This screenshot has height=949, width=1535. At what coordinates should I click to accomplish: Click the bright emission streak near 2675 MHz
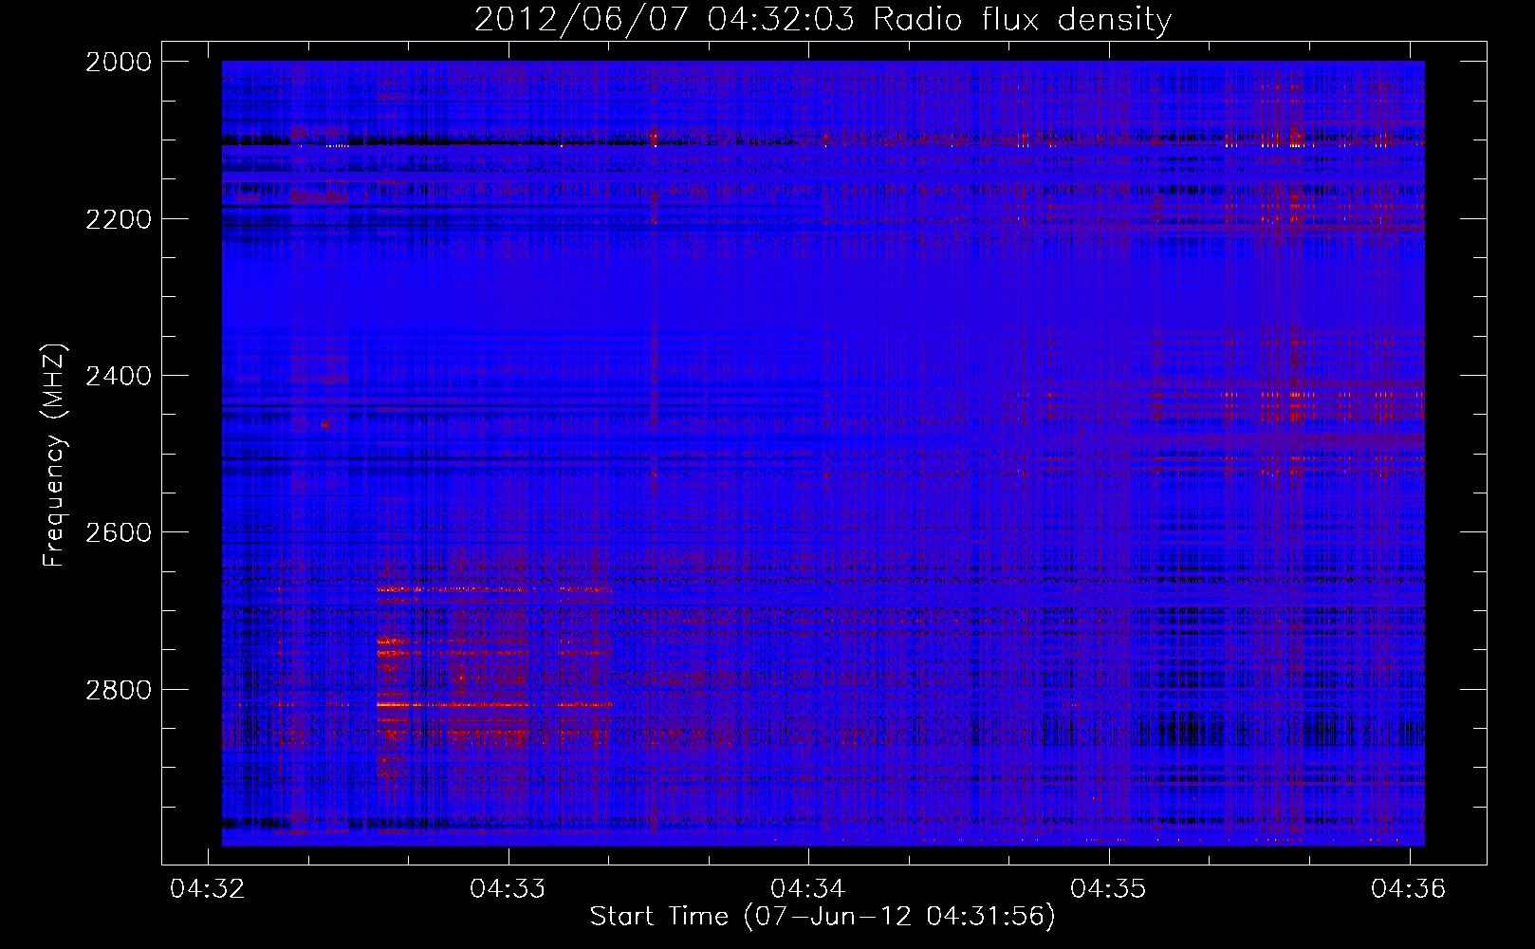(x=494, y=589)
